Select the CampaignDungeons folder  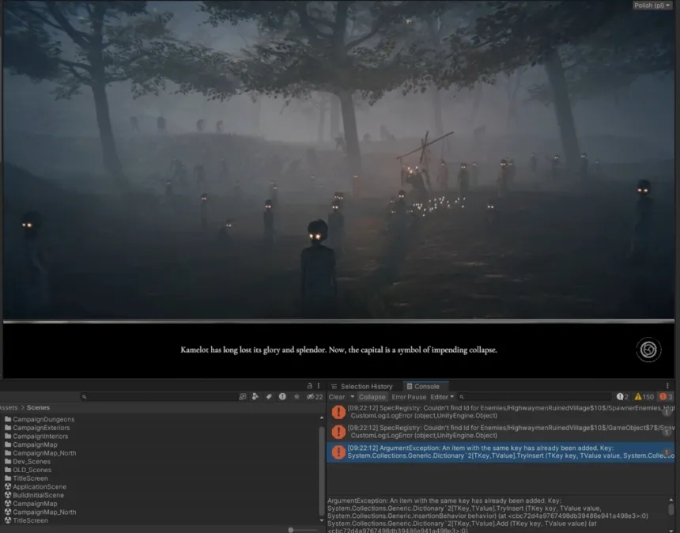40,419
